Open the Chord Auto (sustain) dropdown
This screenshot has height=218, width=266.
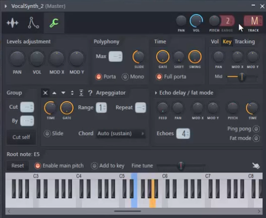tap(120, 134)
